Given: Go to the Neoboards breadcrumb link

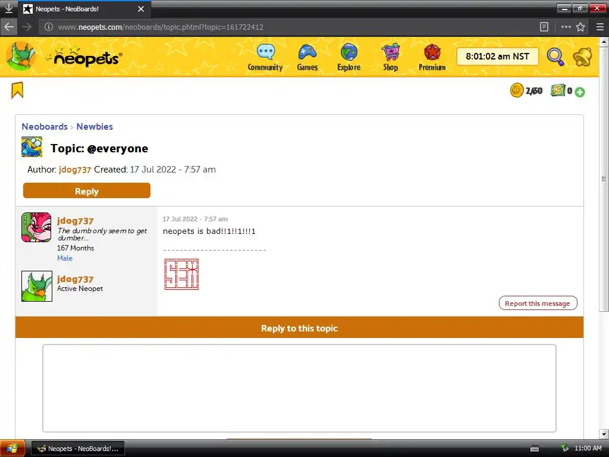Looking at the screenshot, I should click(x=45, y=127).
